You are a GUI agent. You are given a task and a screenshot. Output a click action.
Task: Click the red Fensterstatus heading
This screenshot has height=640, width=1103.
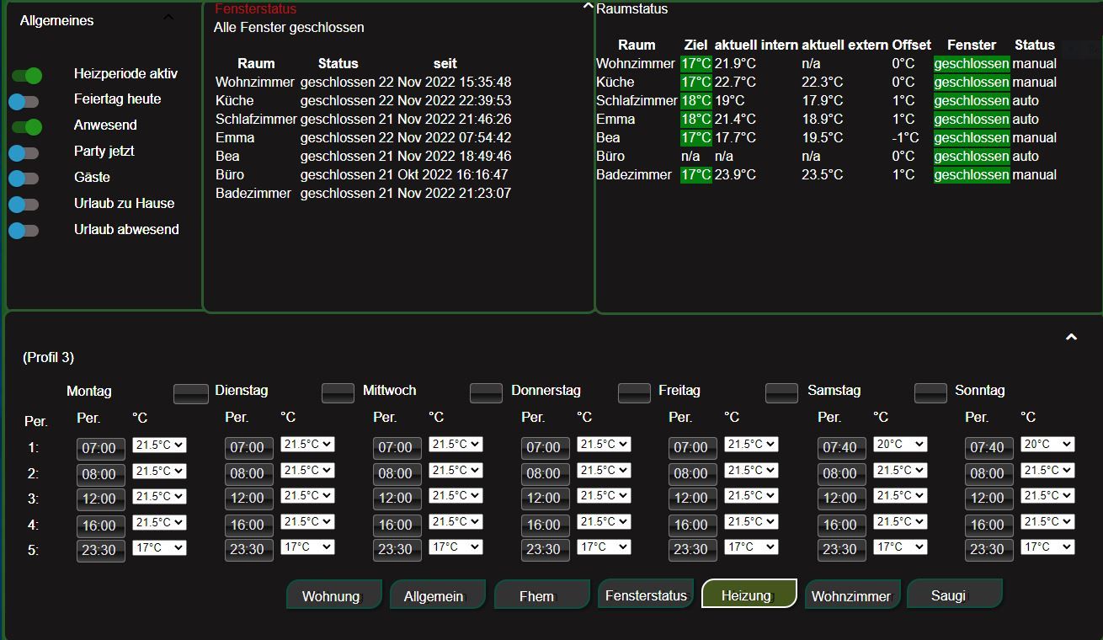point(255,9)
